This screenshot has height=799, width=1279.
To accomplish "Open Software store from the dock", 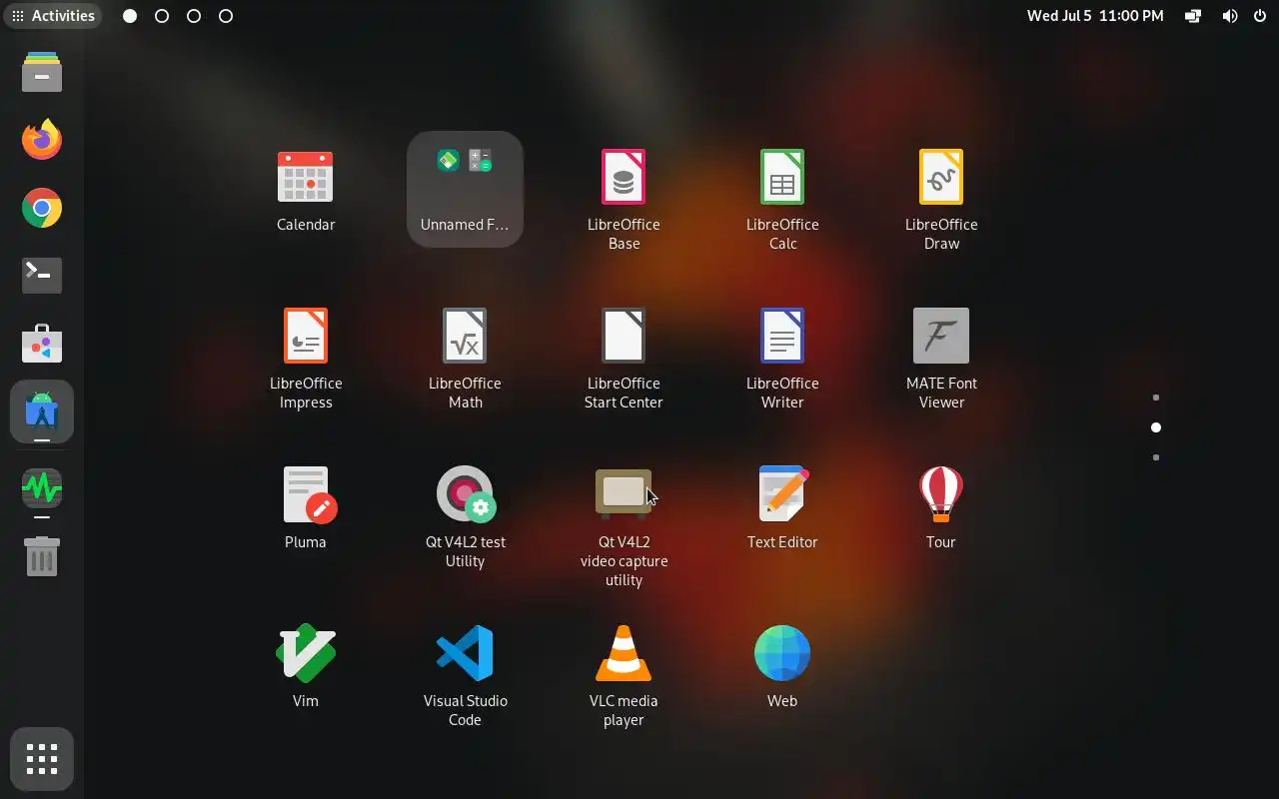I will [x=42, y=344].
